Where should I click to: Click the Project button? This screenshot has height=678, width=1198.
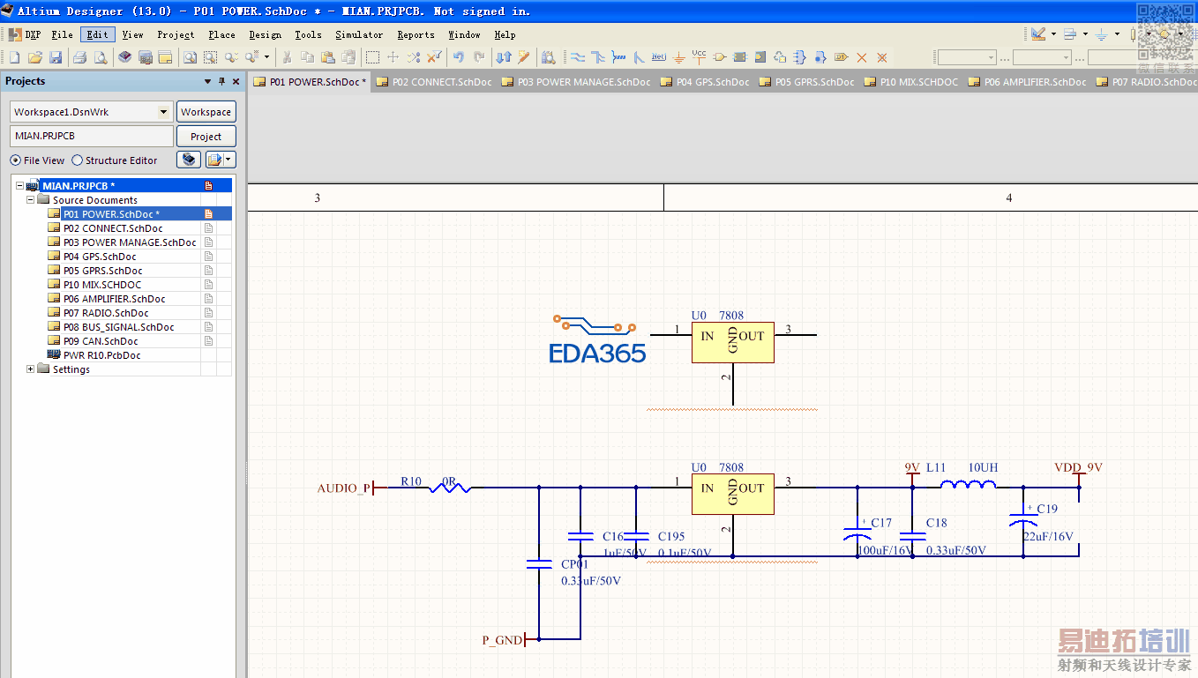(206, 137)
